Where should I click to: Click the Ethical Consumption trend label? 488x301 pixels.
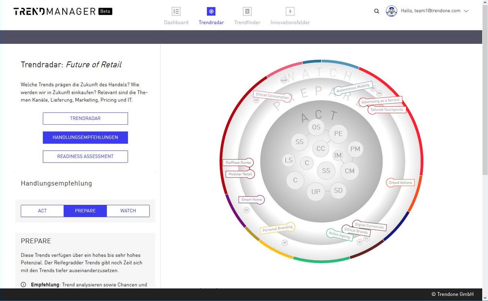272,96
